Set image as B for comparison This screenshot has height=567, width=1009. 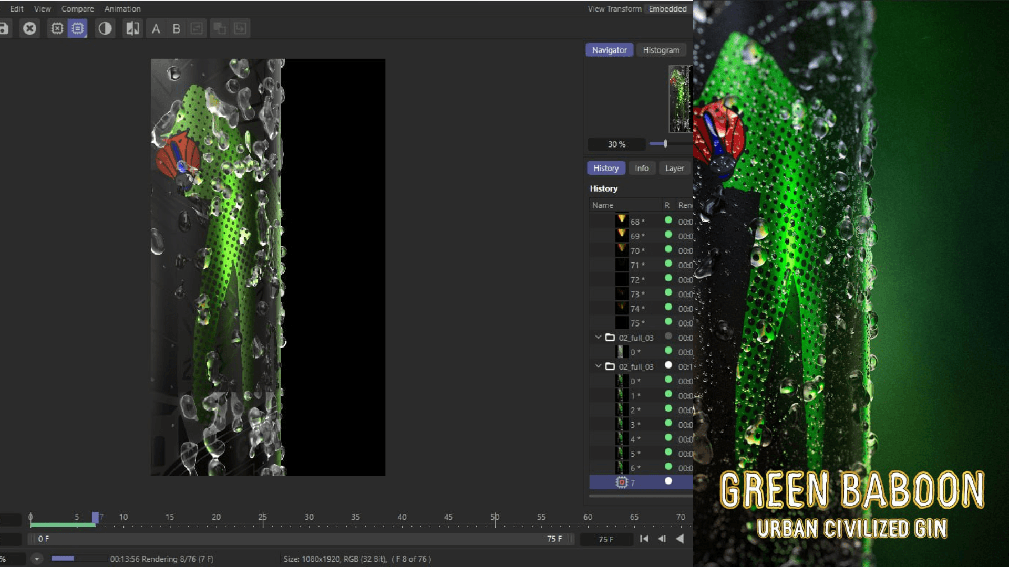[177, 29]
